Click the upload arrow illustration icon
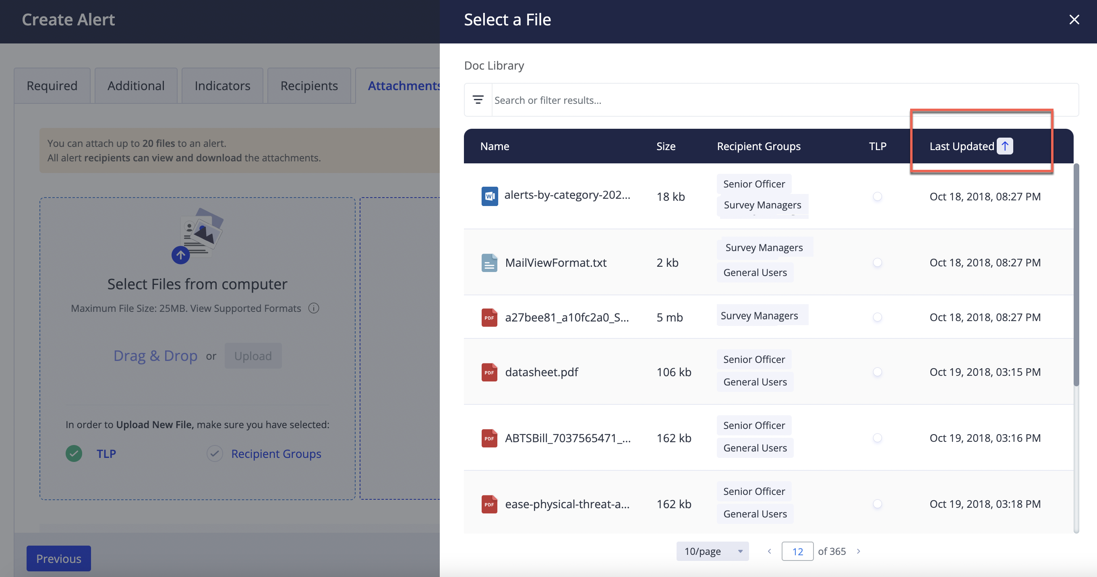The image size is (1097, 577). click(180, 255)
